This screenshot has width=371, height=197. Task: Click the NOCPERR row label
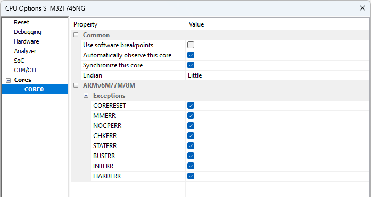pyautogui.click(x=107, y=126)
